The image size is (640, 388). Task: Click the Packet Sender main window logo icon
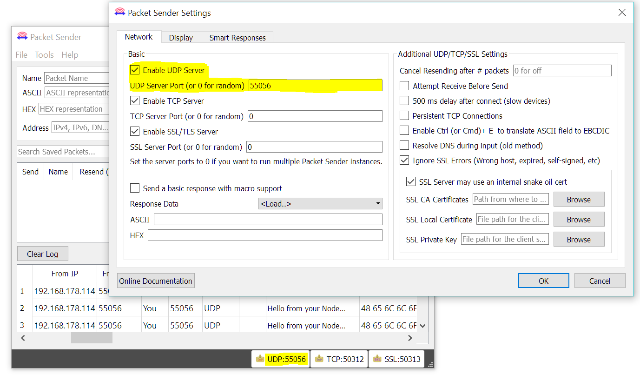click(x=22, y=37)
